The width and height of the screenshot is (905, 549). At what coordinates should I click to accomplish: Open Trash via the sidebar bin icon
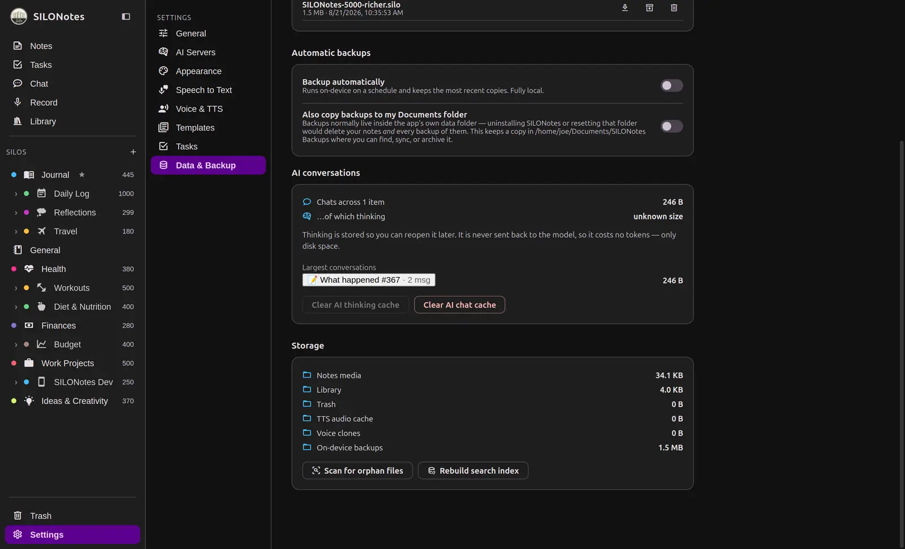[x=18, y=516]
